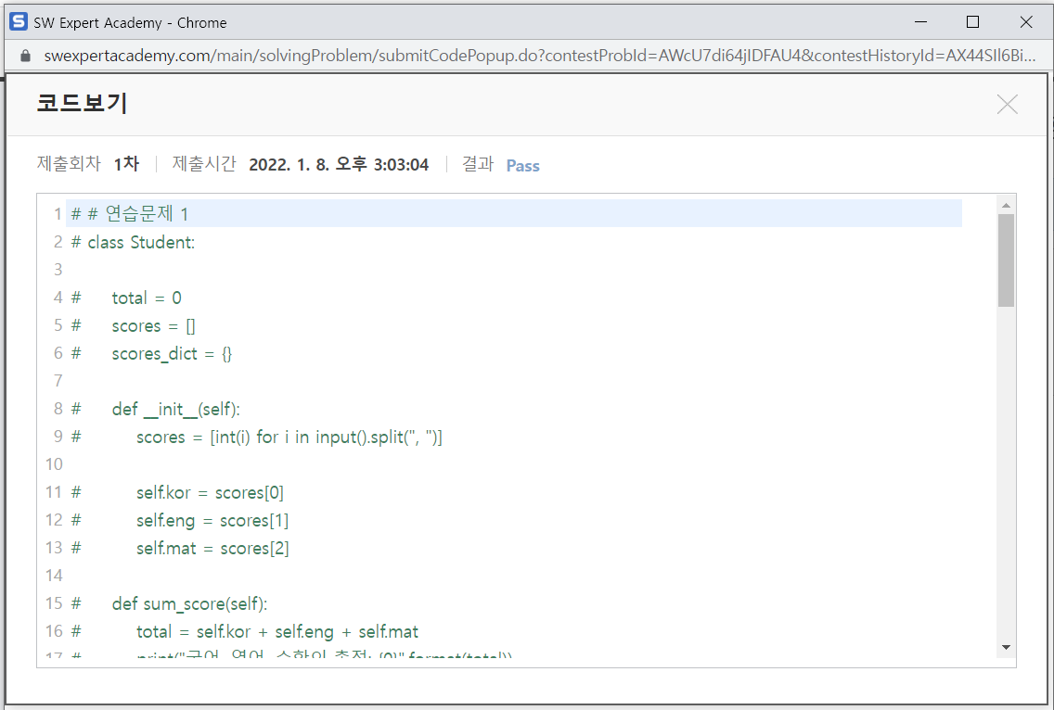The image size is (1054, 710).
Task: Click code line '# class Student:'
Action: point(133,242)
